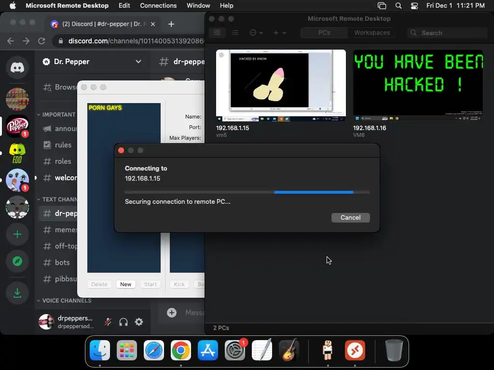Unmute microphone in Discord user panel
This screenshot has width=494, height=370.
[x=108, y=322]
